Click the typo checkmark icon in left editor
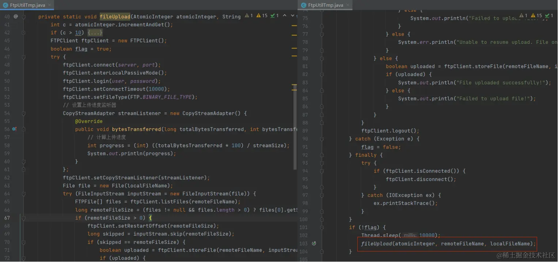Viewport: 558px width, 262px height. tap(274, 16)
